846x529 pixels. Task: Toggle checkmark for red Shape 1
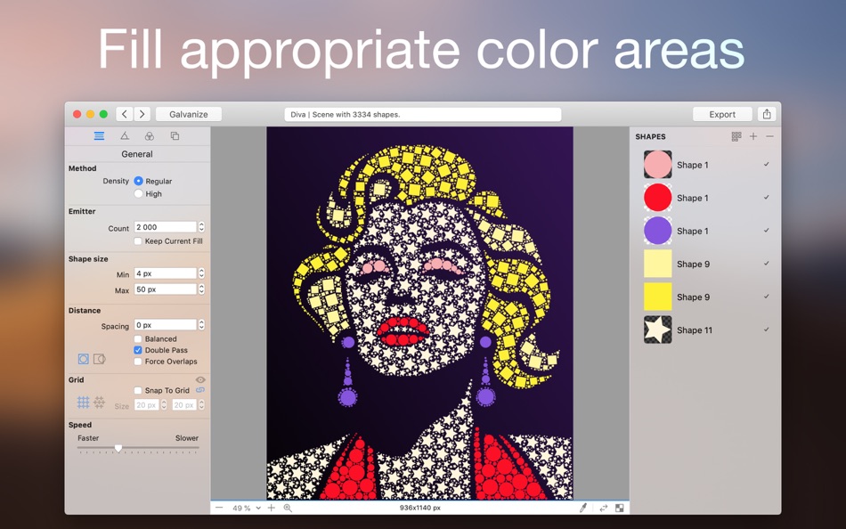(x=766, y=197)
